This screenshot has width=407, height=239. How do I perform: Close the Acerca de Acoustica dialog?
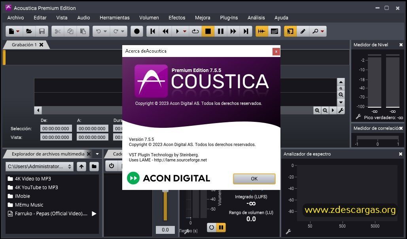(276, 51)
